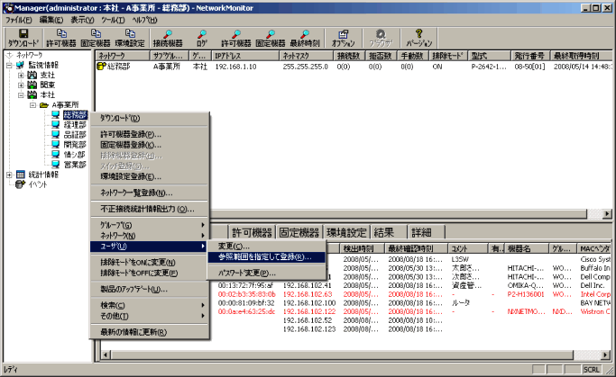Open the 表示(V) menu
The height and width of the screenshot is (377, 616).
pos(82,20)
